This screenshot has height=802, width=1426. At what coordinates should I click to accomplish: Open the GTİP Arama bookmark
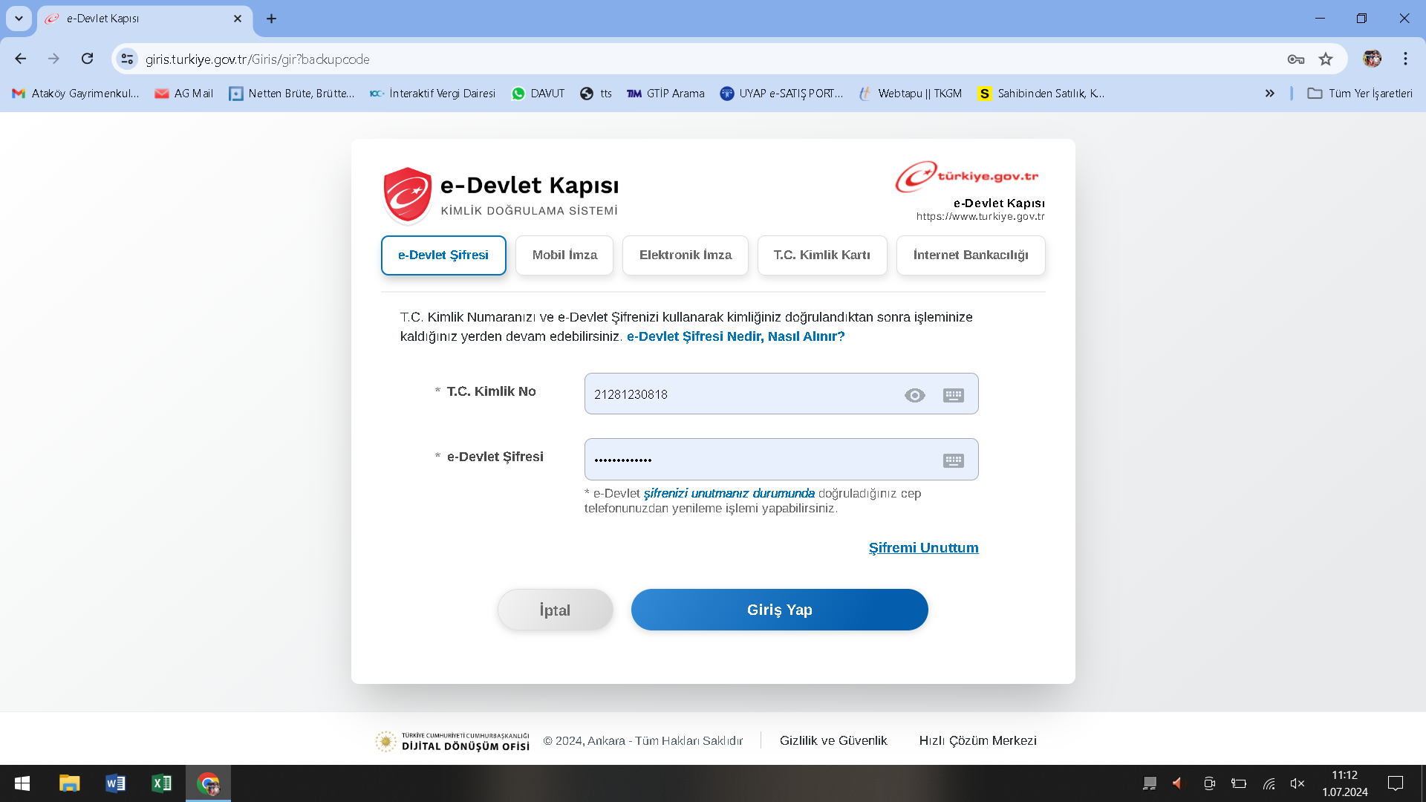[665, 94]
